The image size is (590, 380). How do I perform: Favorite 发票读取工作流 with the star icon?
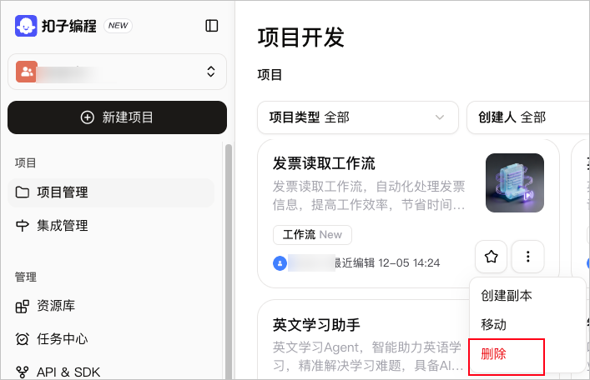(491, 257)
